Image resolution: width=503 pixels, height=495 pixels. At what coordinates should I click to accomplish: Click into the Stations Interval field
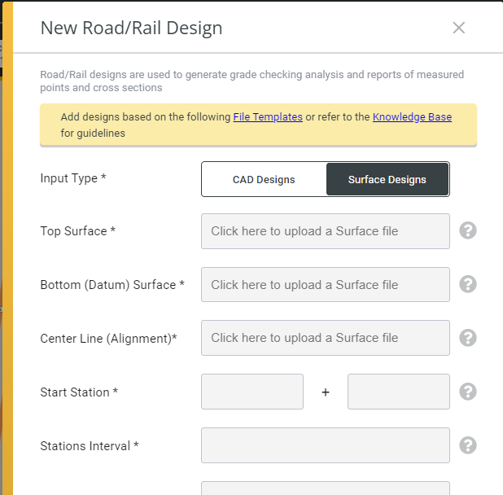326,445
